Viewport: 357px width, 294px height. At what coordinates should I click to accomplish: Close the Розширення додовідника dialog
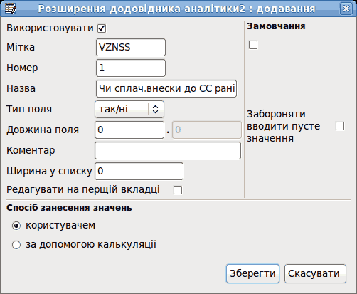(346, 9)
